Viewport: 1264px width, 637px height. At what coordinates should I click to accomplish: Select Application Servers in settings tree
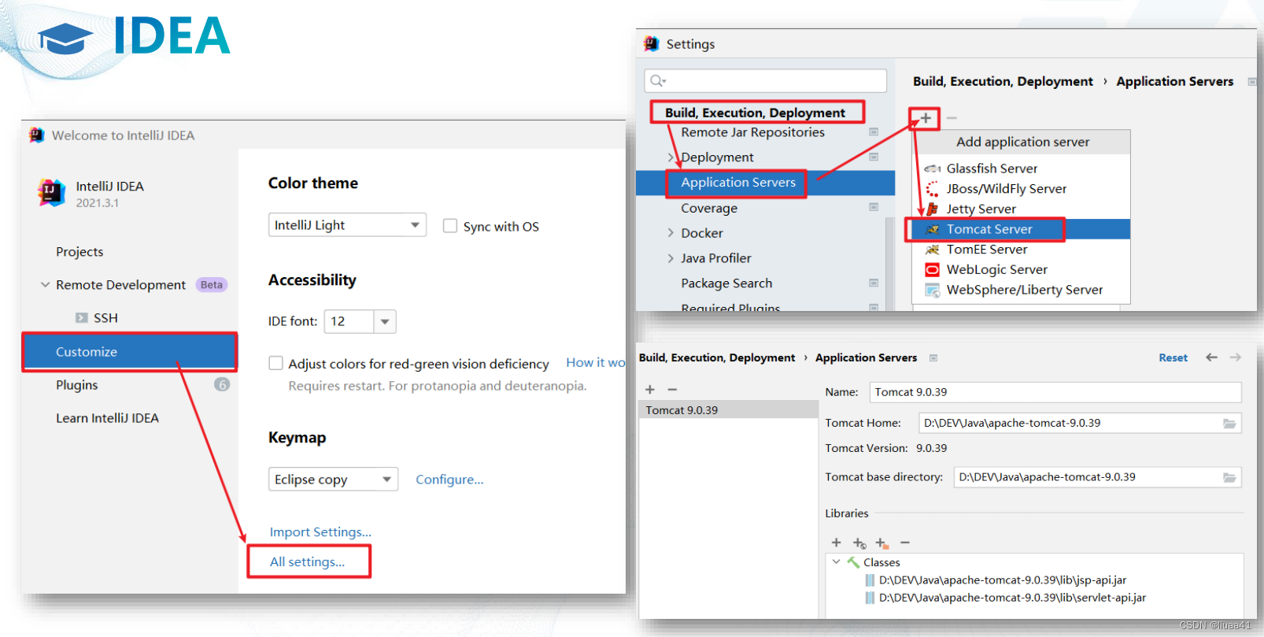click(x=765, y=183)
